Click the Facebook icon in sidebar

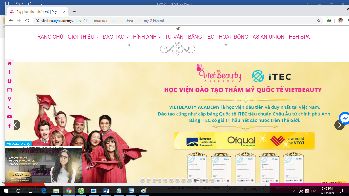[9, 126]
